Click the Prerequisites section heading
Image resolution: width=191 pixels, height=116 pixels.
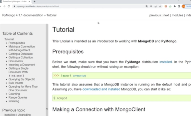(x=68, y=52)
